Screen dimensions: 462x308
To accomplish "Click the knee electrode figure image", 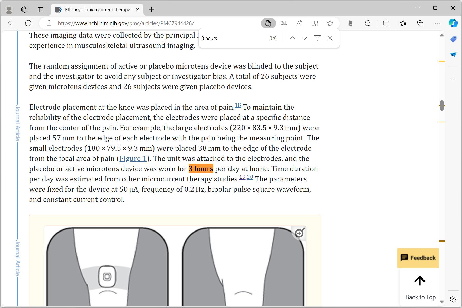I will 175,266.
